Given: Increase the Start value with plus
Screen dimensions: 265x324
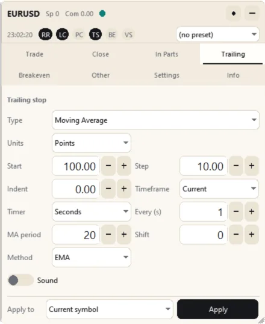Looking at the screenshot, I should coord(124,166).
